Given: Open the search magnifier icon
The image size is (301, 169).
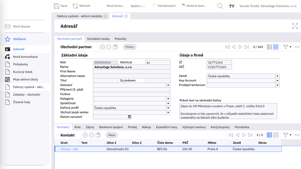Looking at the screenshot, I should tap(220, 6).
